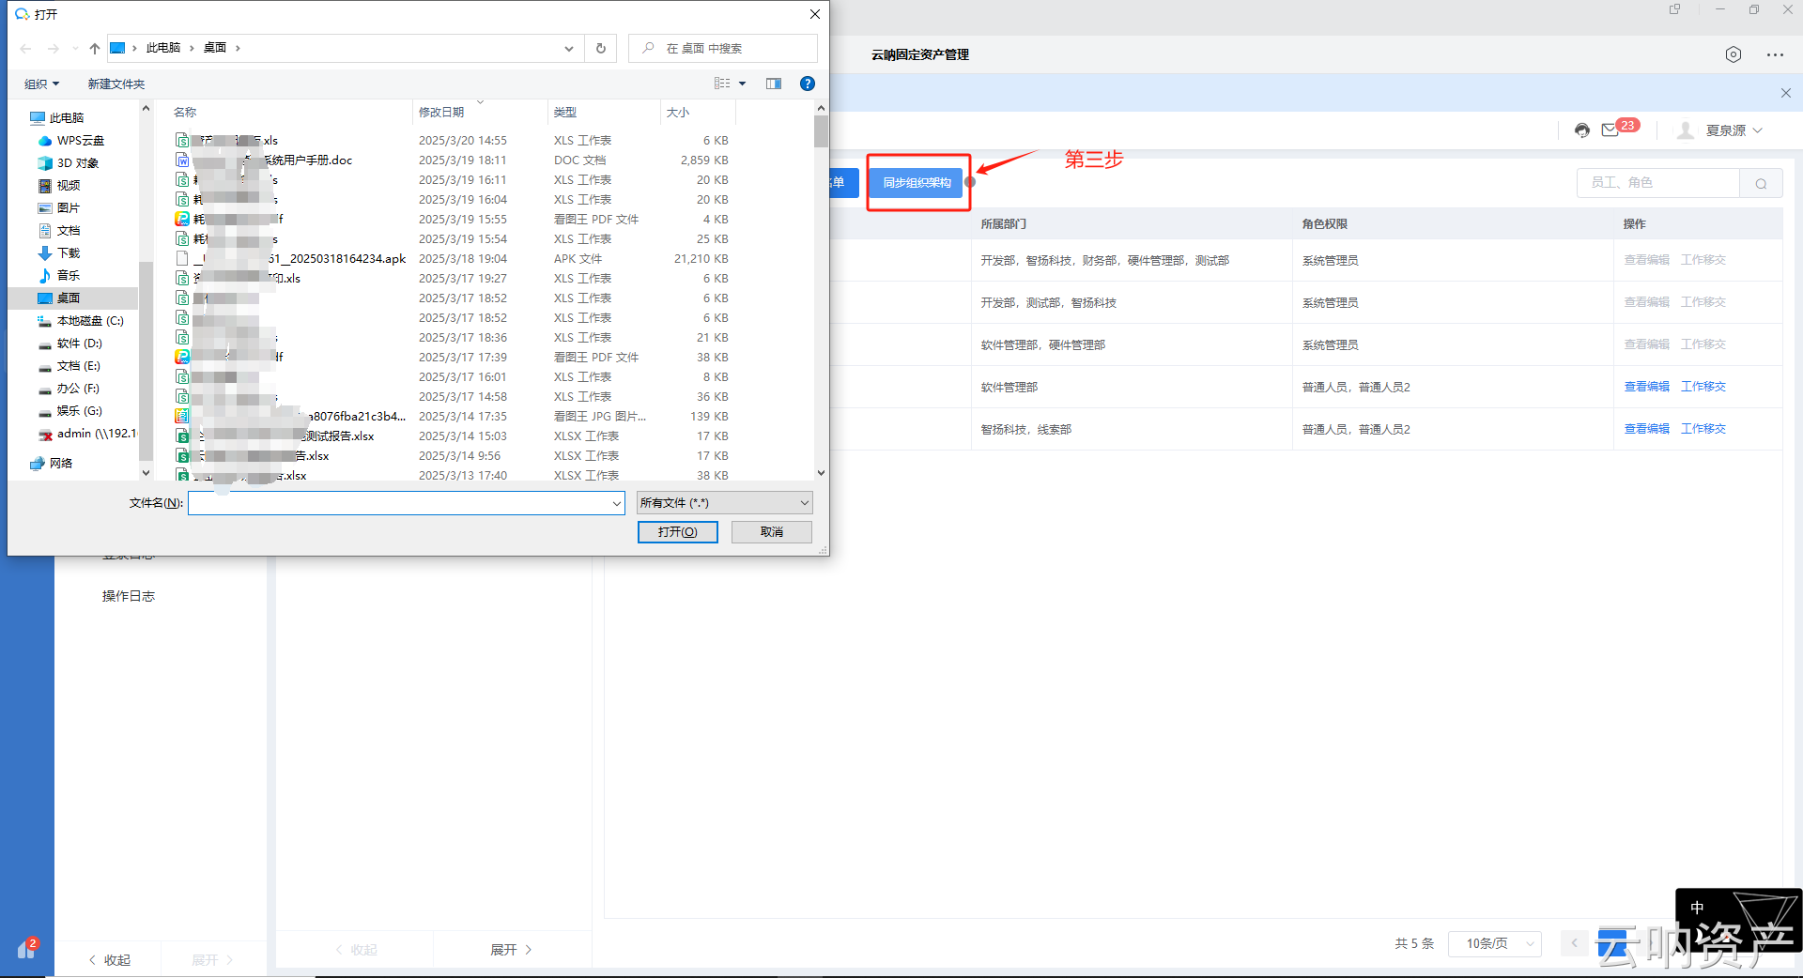Open the three-dot more options menu
The image size is (1803, 978).
1775,54
